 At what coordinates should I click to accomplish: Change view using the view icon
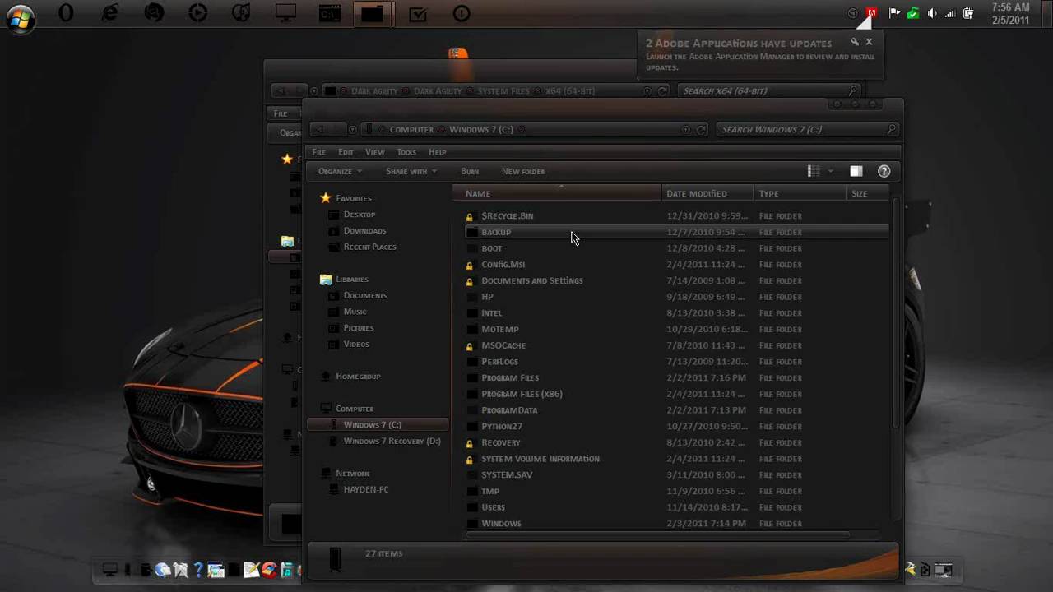[x=814, y=171]
